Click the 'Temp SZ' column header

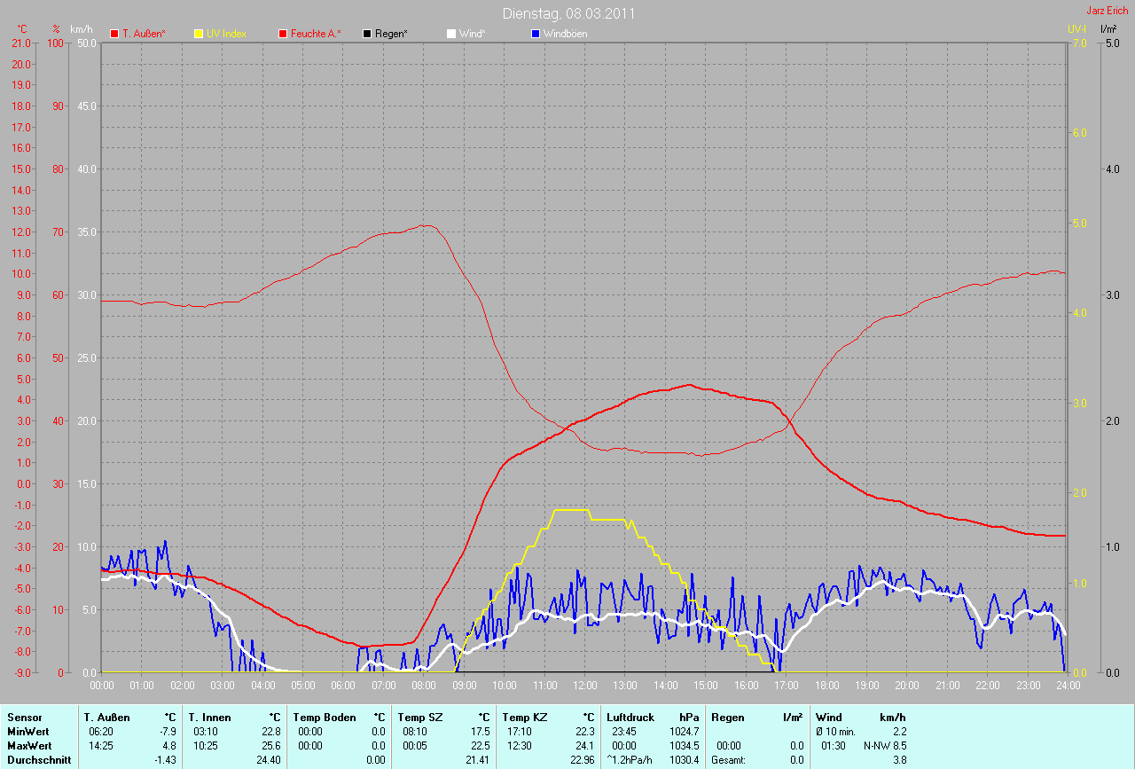point(419,718)
